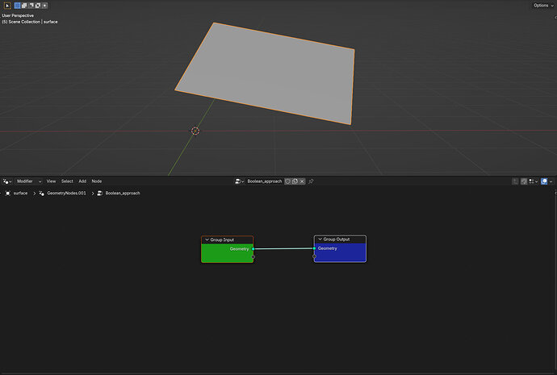Open the Add menu
Image resolution: width=557 pixels, height=375 pixels.
click(x=82, y=181)
